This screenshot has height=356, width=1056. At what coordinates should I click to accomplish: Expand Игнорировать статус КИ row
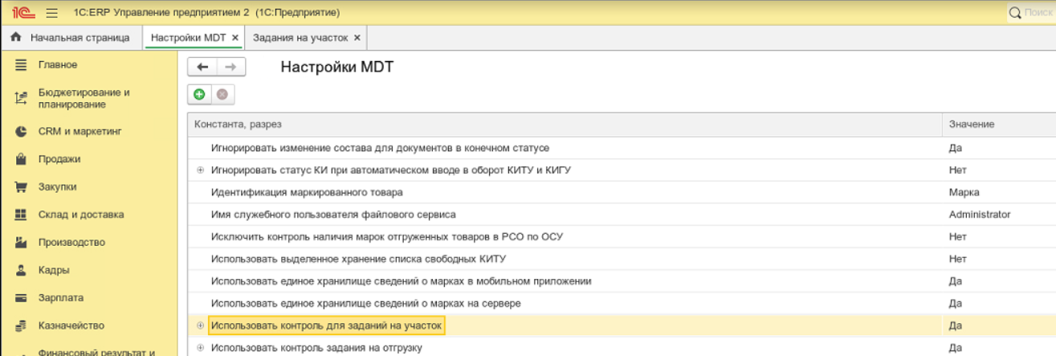200,170
